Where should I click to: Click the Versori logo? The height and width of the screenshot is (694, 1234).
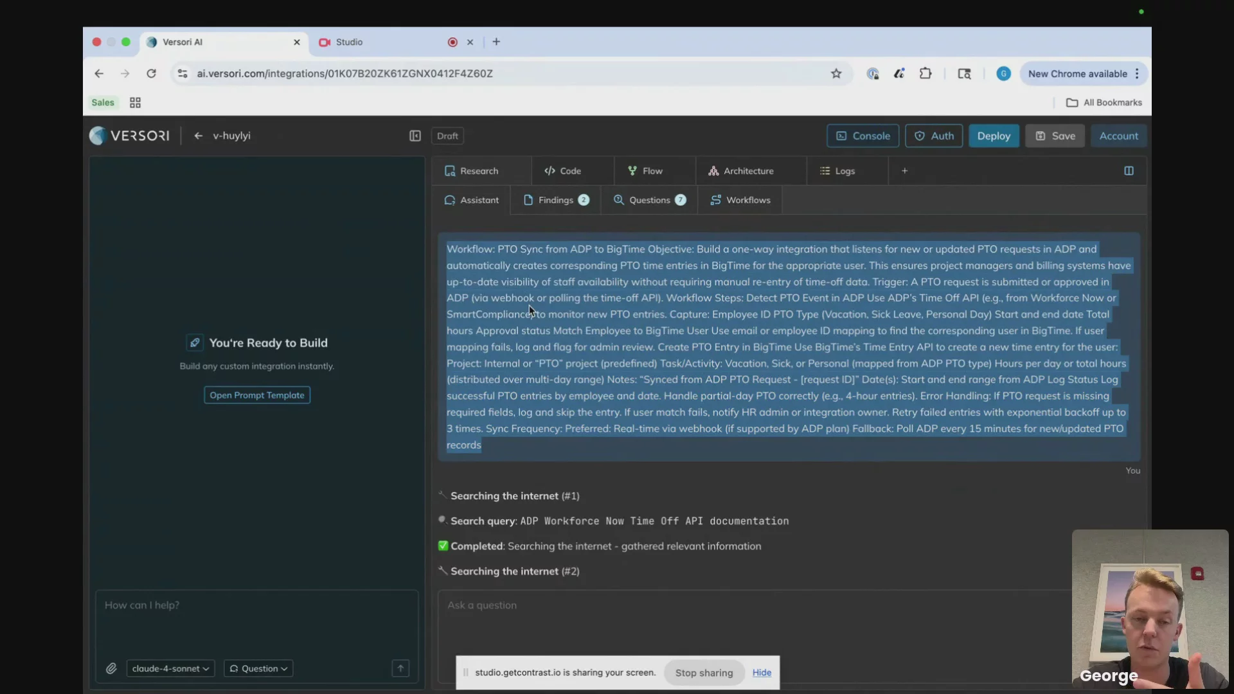coord(130,136)
